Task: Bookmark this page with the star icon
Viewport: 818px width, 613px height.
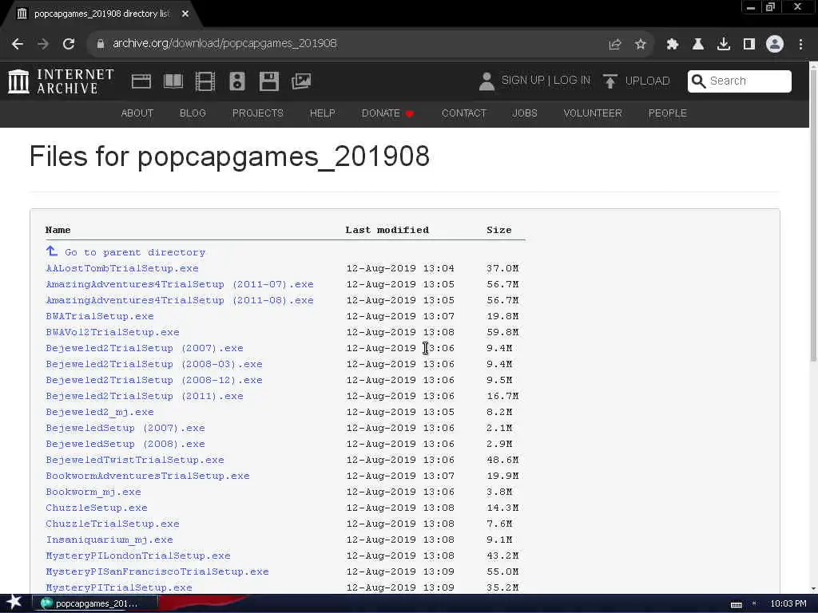Action: tap(641, 45)
